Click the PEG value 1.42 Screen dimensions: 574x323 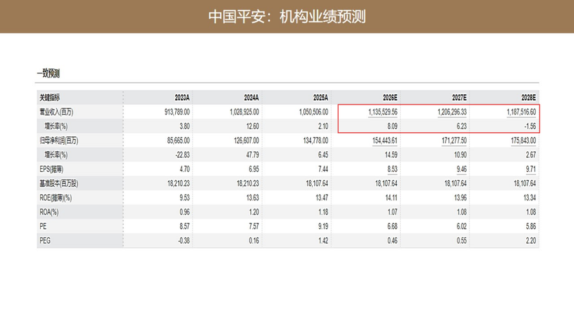(x=323, y=240)
